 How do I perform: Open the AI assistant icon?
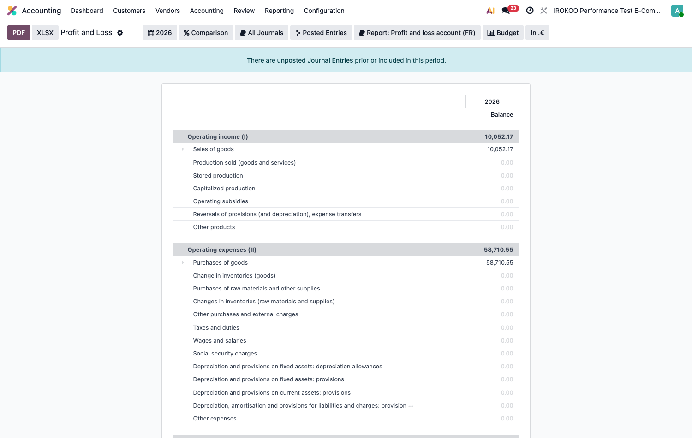490,11
